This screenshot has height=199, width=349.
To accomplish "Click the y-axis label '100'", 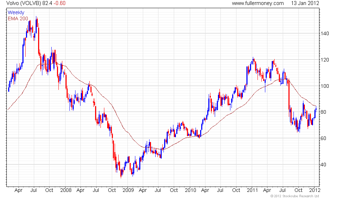I will 325,86.
